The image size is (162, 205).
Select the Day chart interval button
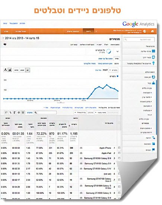point(28,70)
